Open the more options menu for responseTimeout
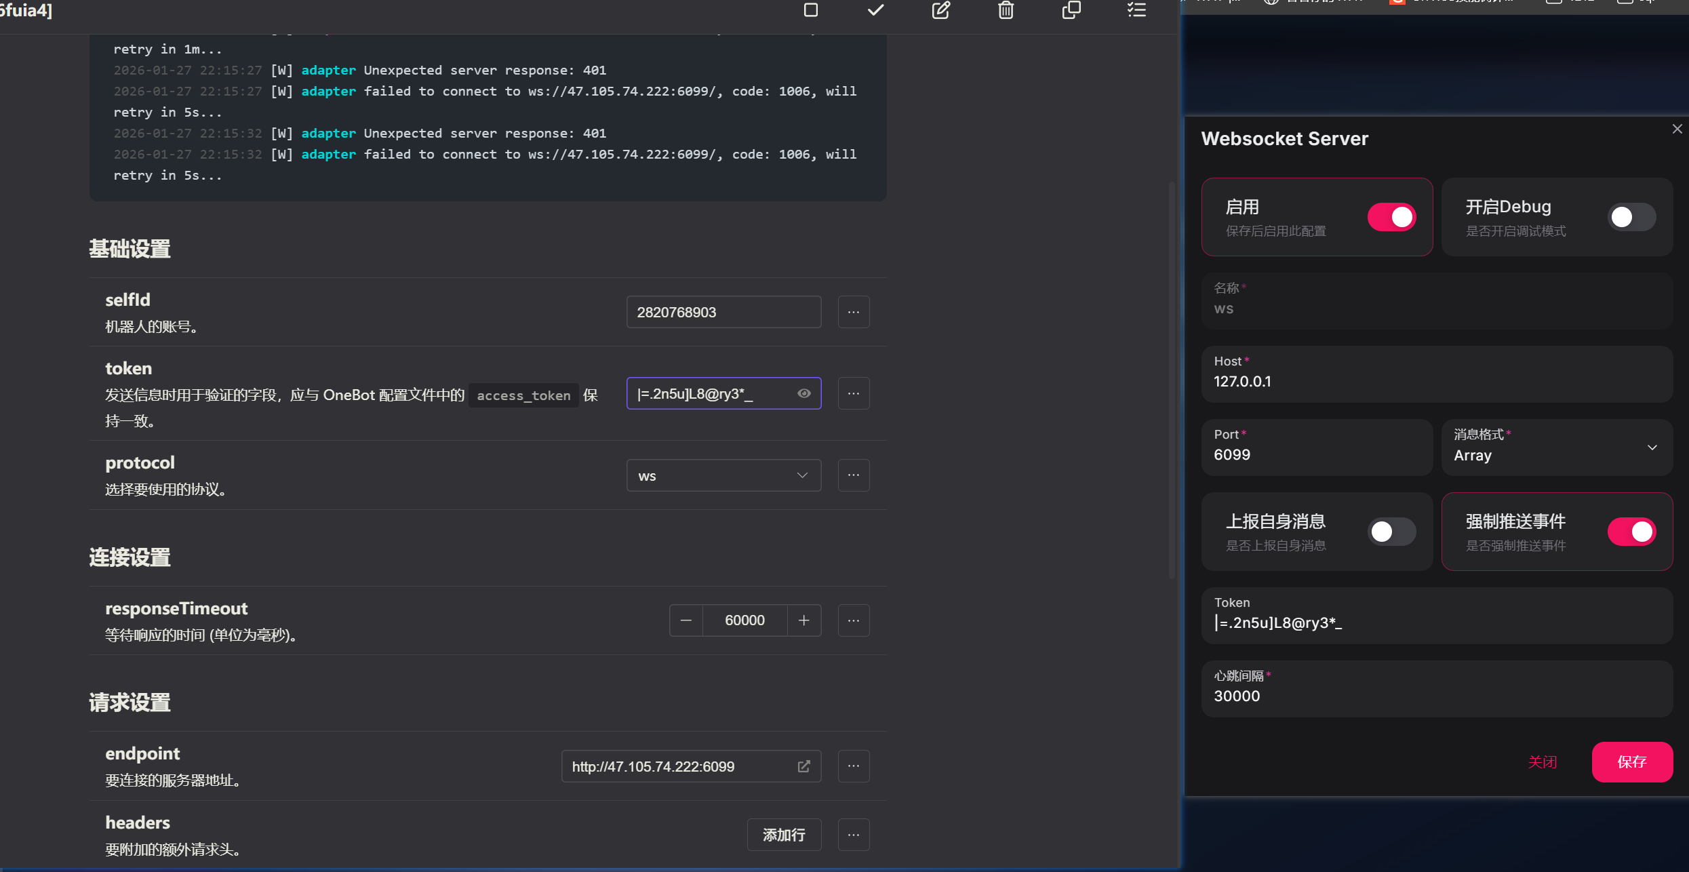The width and height of the screenshot is (1689, 872). pyautogui.click(x=853, y=620)
